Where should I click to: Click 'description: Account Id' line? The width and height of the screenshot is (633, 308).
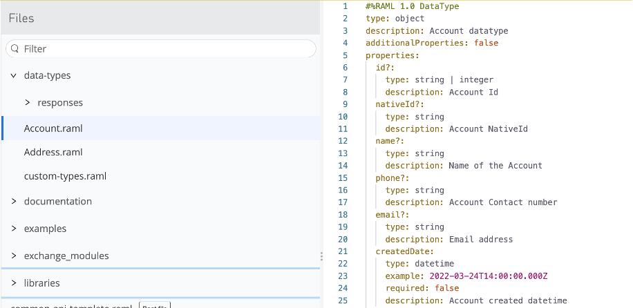click(x=442, y=92)
